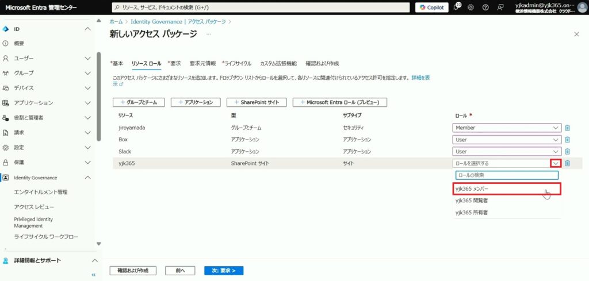Click the デバイス icon in sidebar
Viewport: 589px width, 281px height.
(5, 88)
